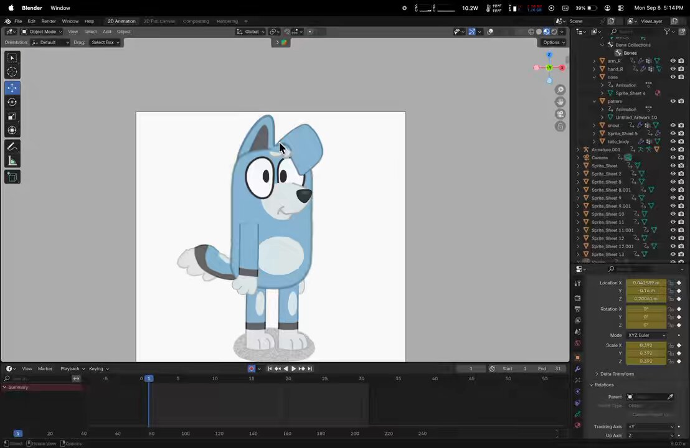Hide arm_R in the outliner
The image size is (690, 448).
coord(673,61)
